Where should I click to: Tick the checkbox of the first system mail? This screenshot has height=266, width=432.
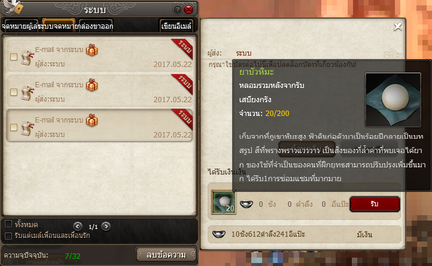[x=14, y=57]
